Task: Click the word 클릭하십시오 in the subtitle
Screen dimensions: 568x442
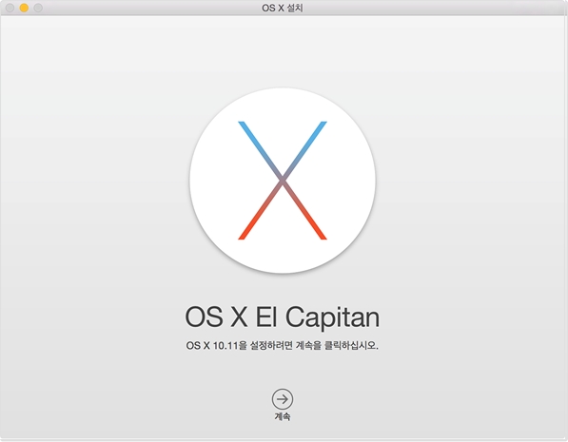Action: coord(351,346)
